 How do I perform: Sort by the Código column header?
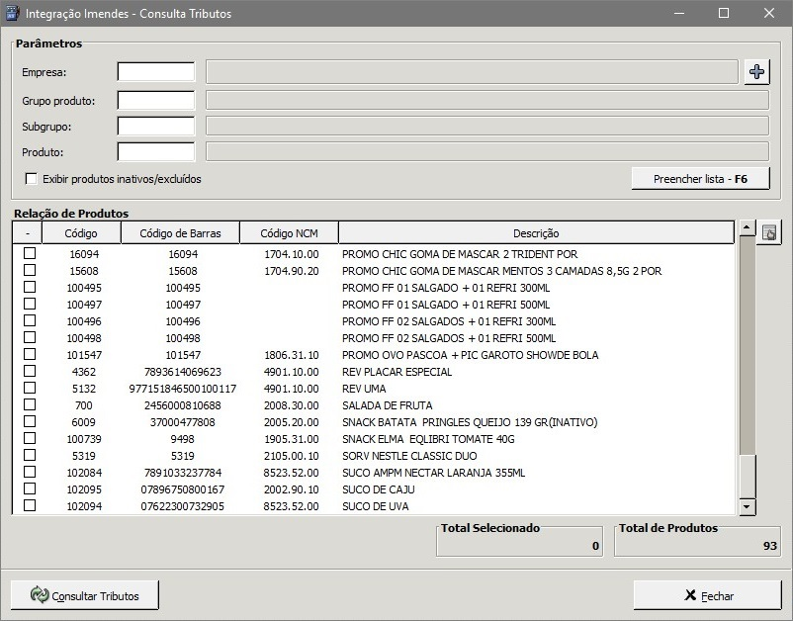coord(81,233)
